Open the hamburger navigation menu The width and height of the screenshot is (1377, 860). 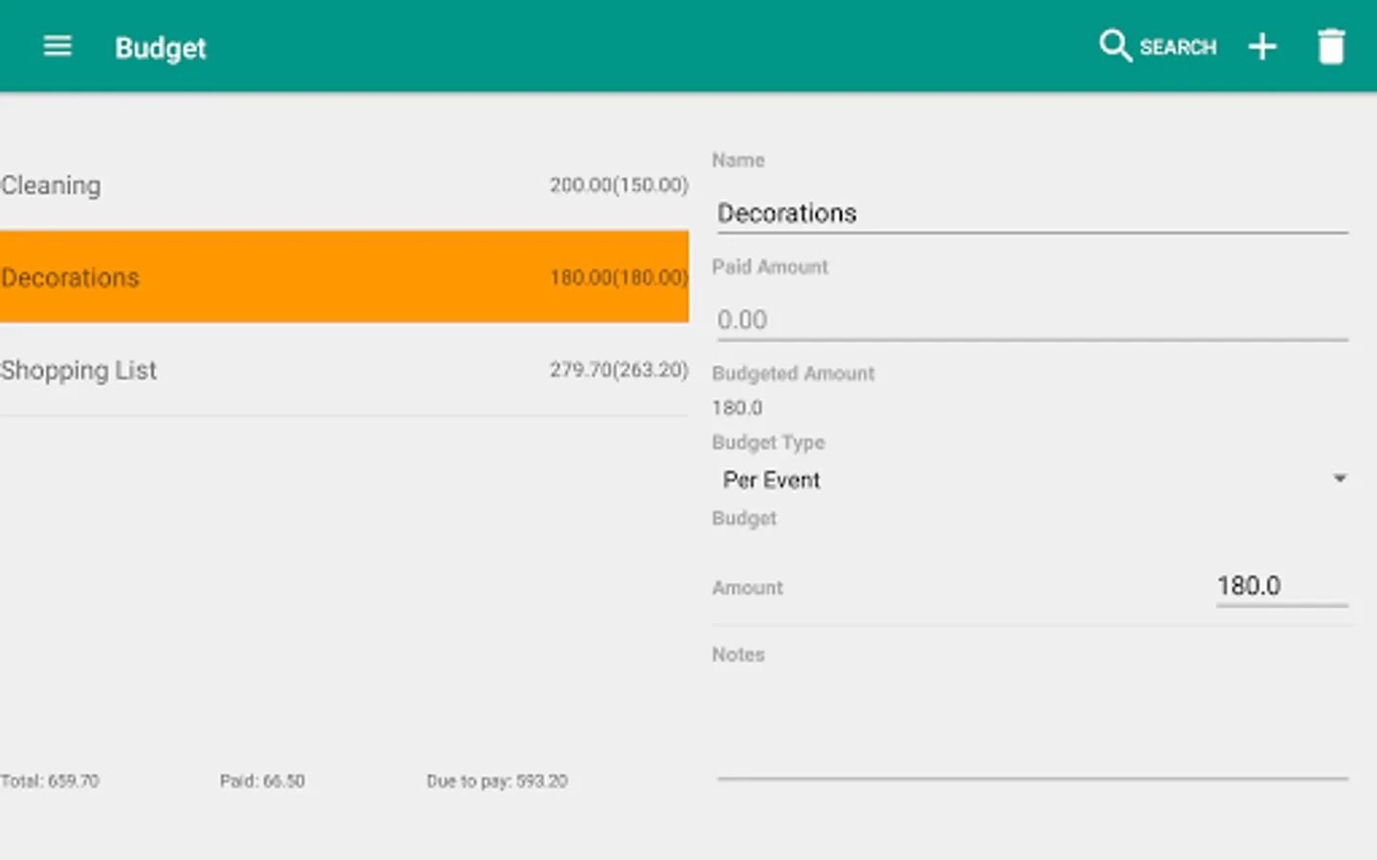tap(57, 46)
